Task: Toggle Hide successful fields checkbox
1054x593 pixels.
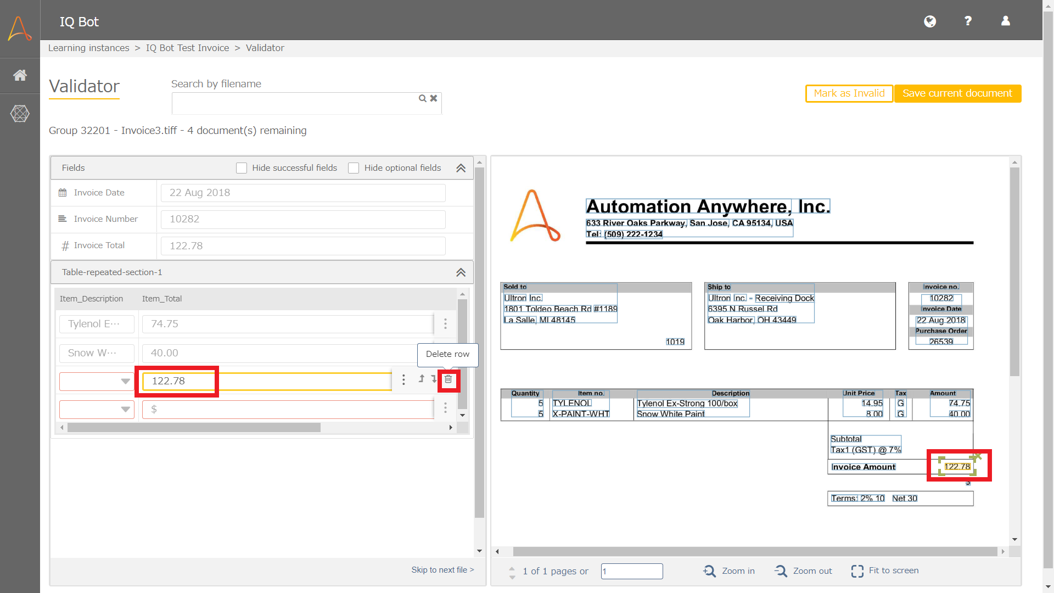Action: tap(242, 168)
